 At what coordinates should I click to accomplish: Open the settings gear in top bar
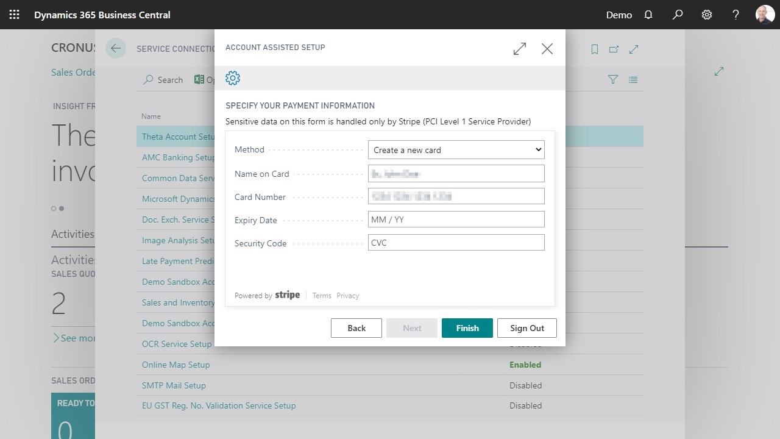[707, 15]
